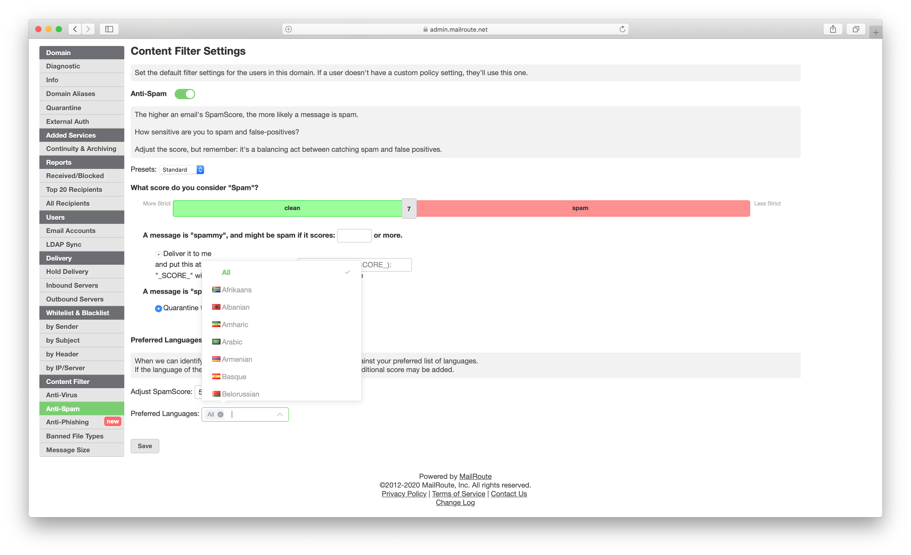Choose Albanian in the language list
Screen dimensions: 911x555
(281, 307)
